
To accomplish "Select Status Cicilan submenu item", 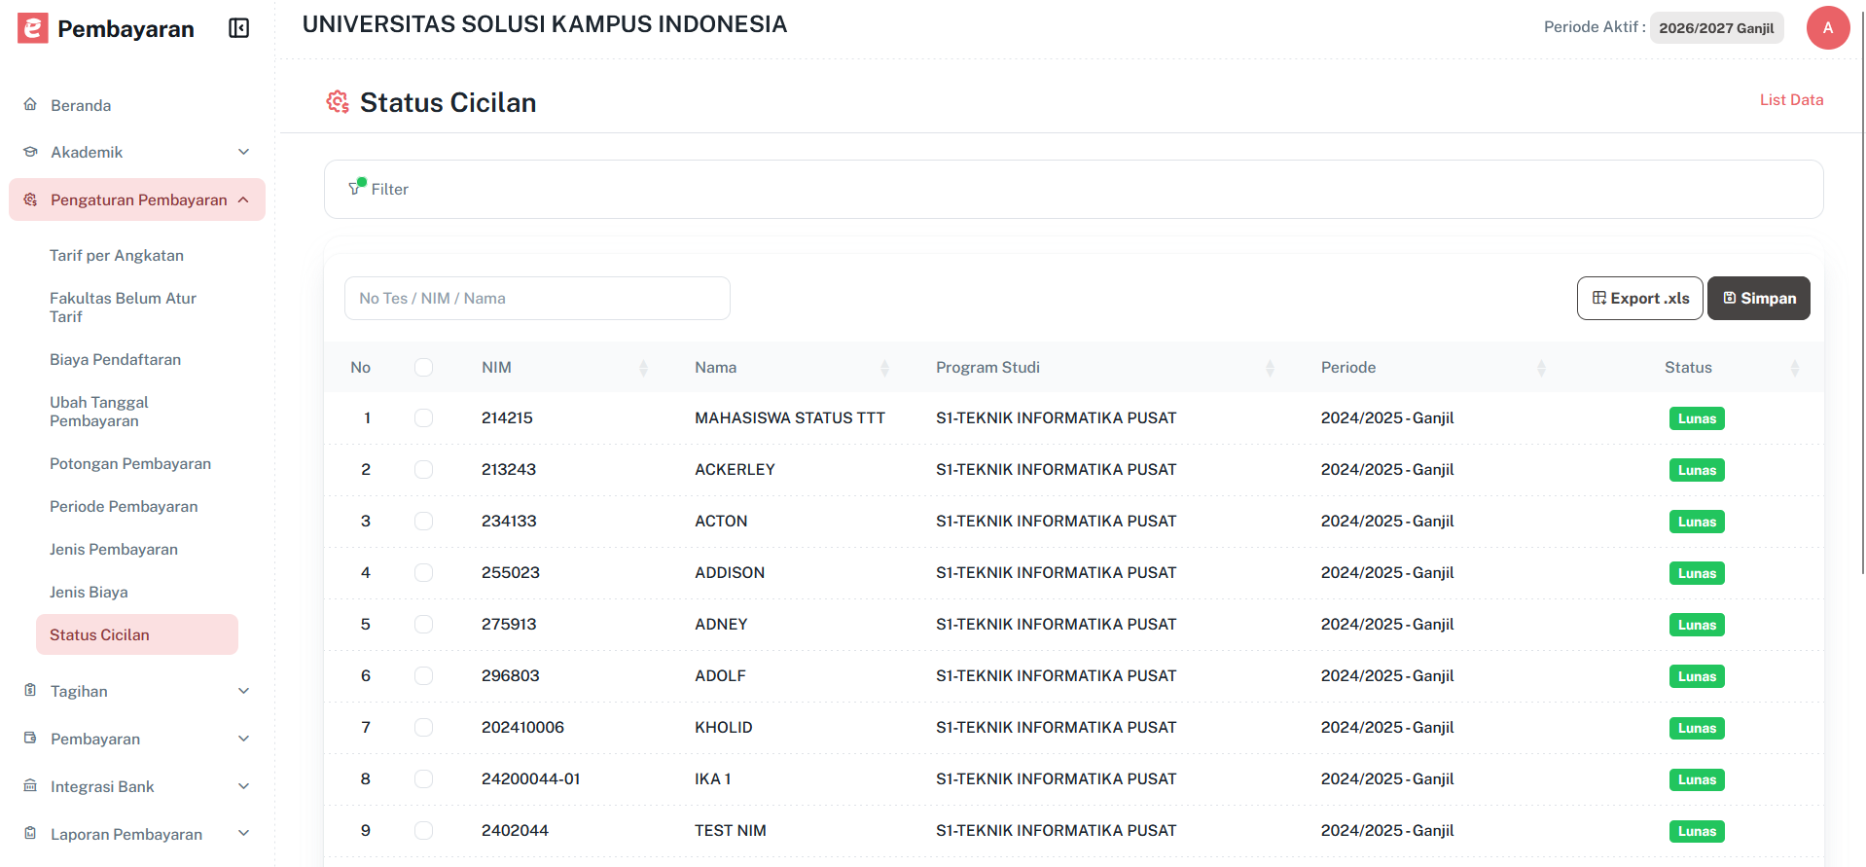I will (137, 634).
